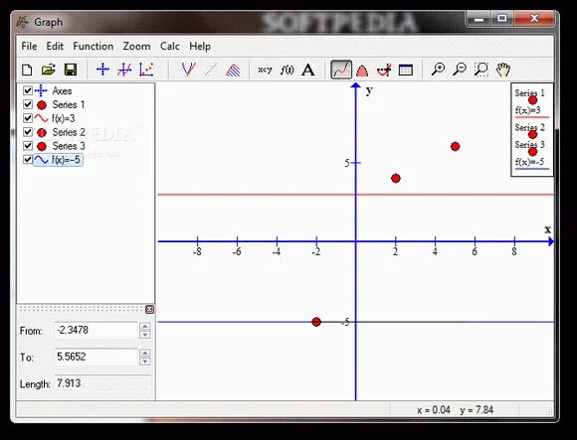Open the Edit menu

click(x=55, y=47)
